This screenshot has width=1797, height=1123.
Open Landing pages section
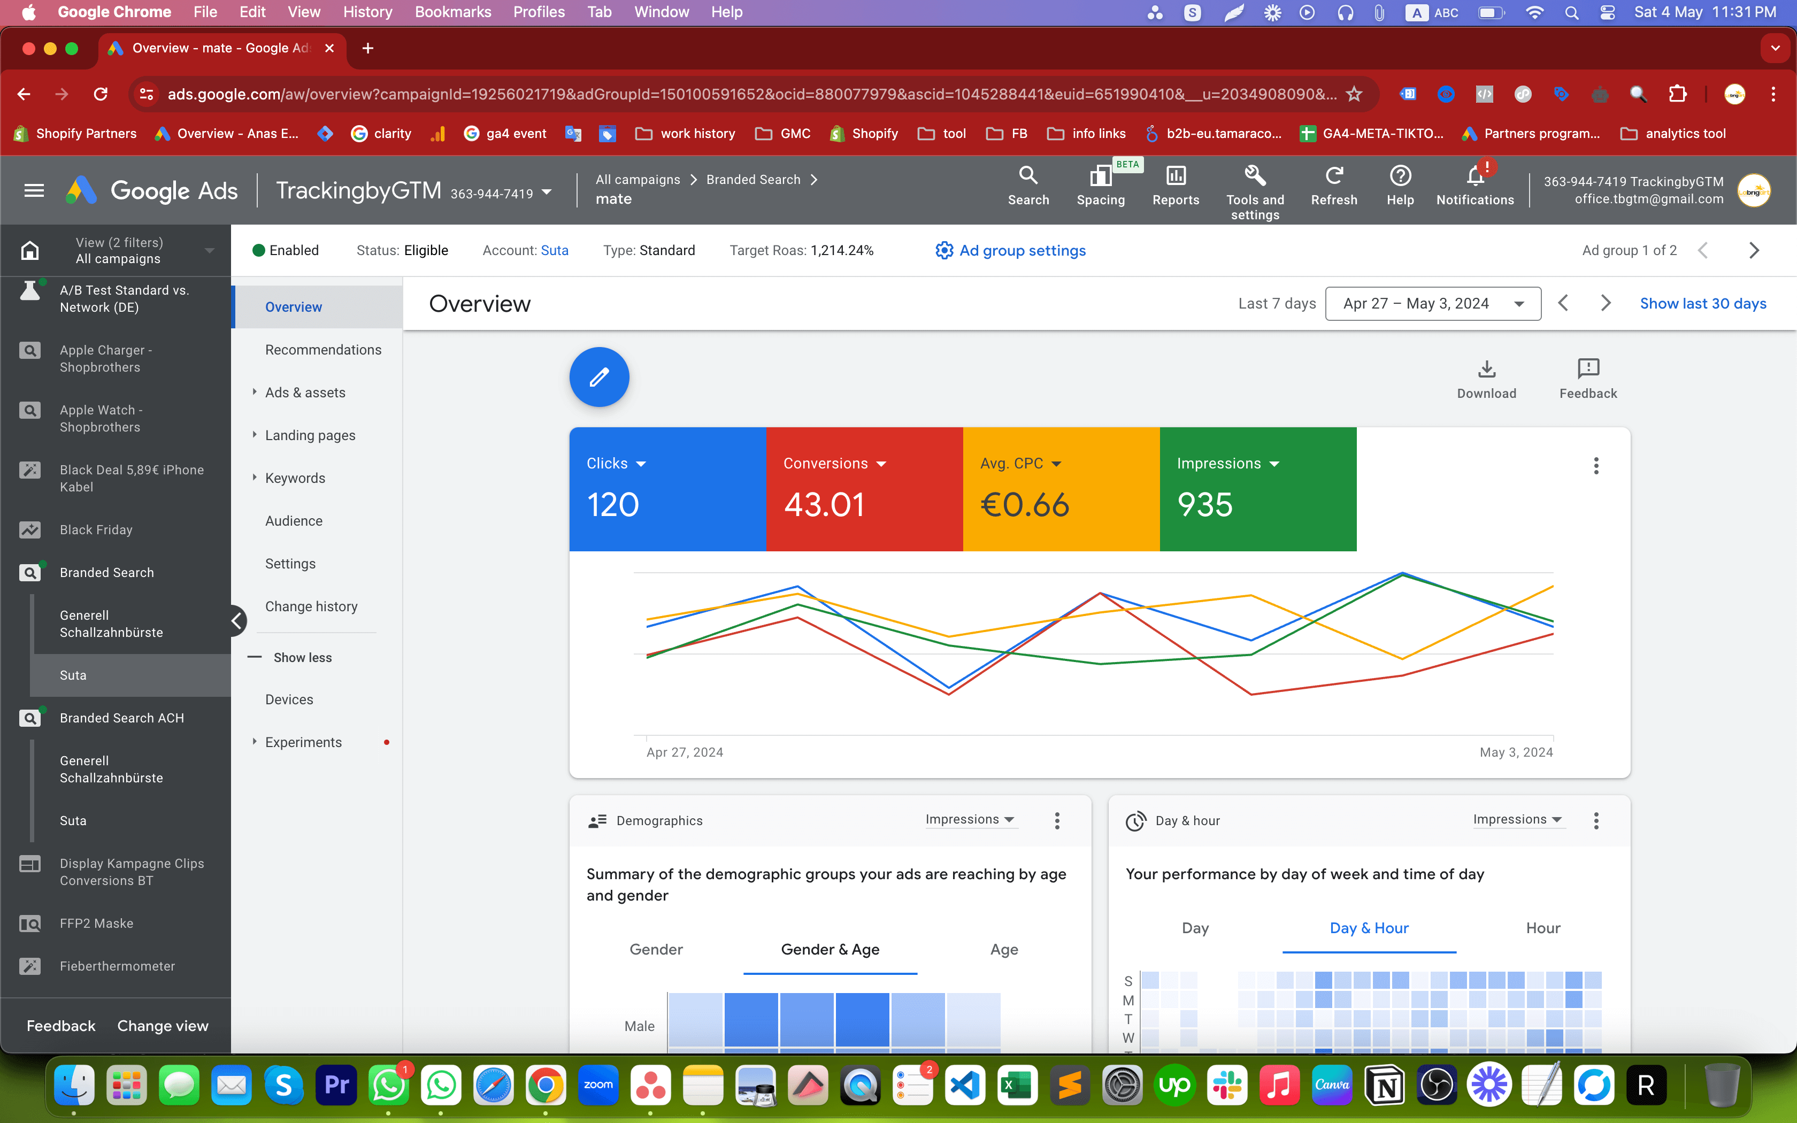click(311, 435)
